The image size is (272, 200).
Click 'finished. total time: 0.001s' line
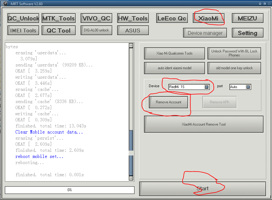click(x=50, y=175)
